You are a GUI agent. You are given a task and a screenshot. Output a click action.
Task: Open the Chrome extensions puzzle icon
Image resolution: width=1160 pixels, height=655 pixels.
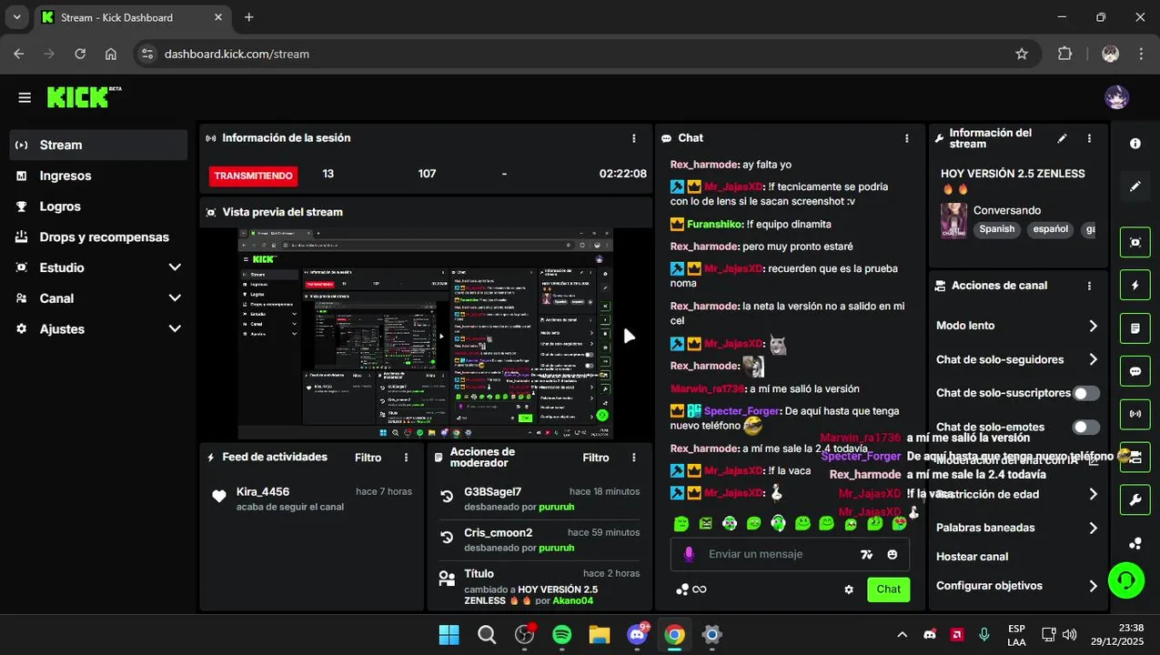tap(1065, 54)
